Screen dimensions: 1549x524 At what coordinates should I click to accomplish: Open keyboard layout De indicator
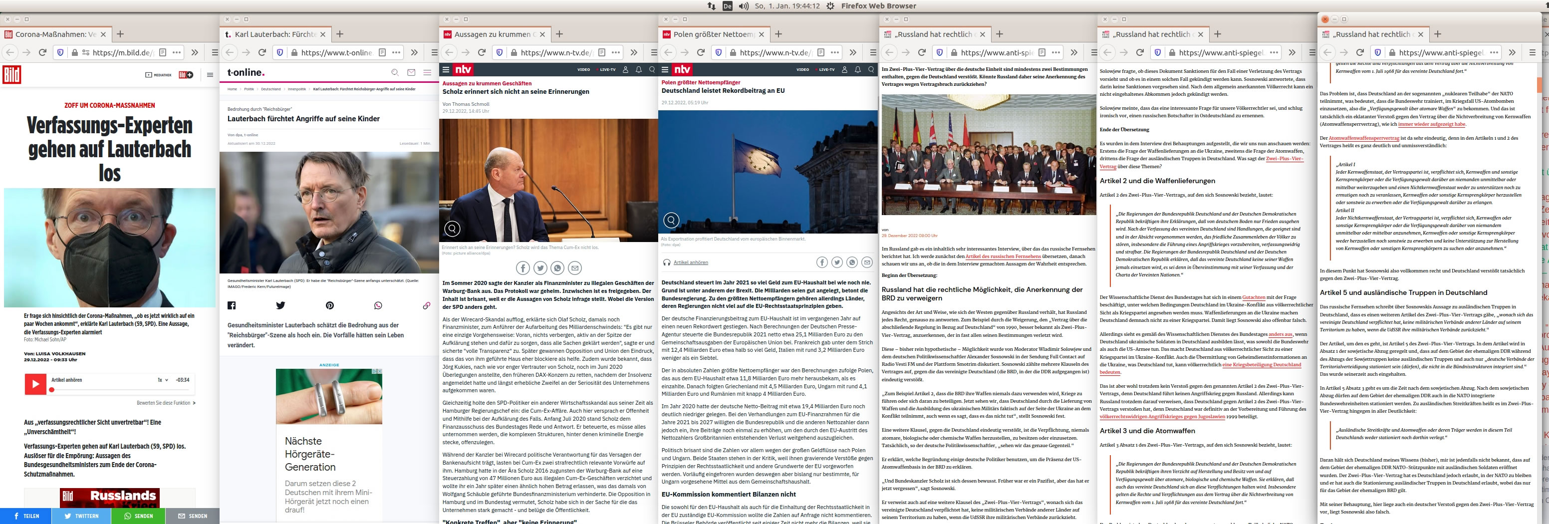click(x=727, y=6)
